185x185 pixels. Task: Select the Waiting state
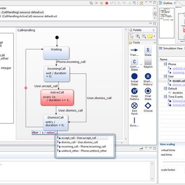[56, 53]
